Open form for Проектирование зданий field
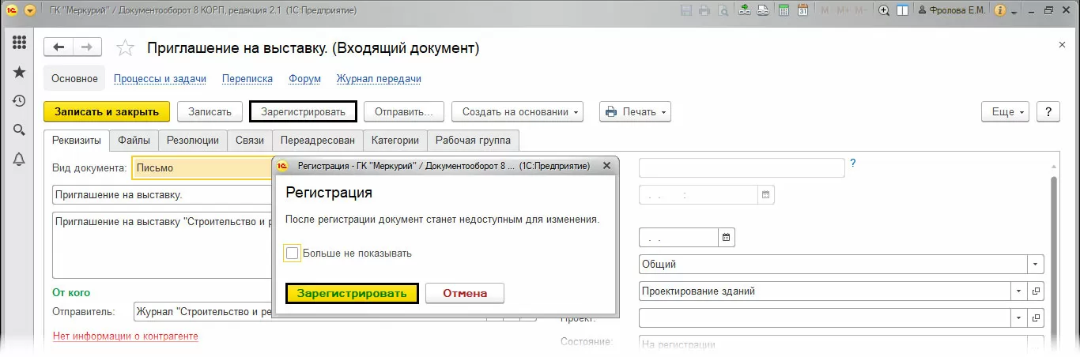1080x357 pixels. (1037, 291)
